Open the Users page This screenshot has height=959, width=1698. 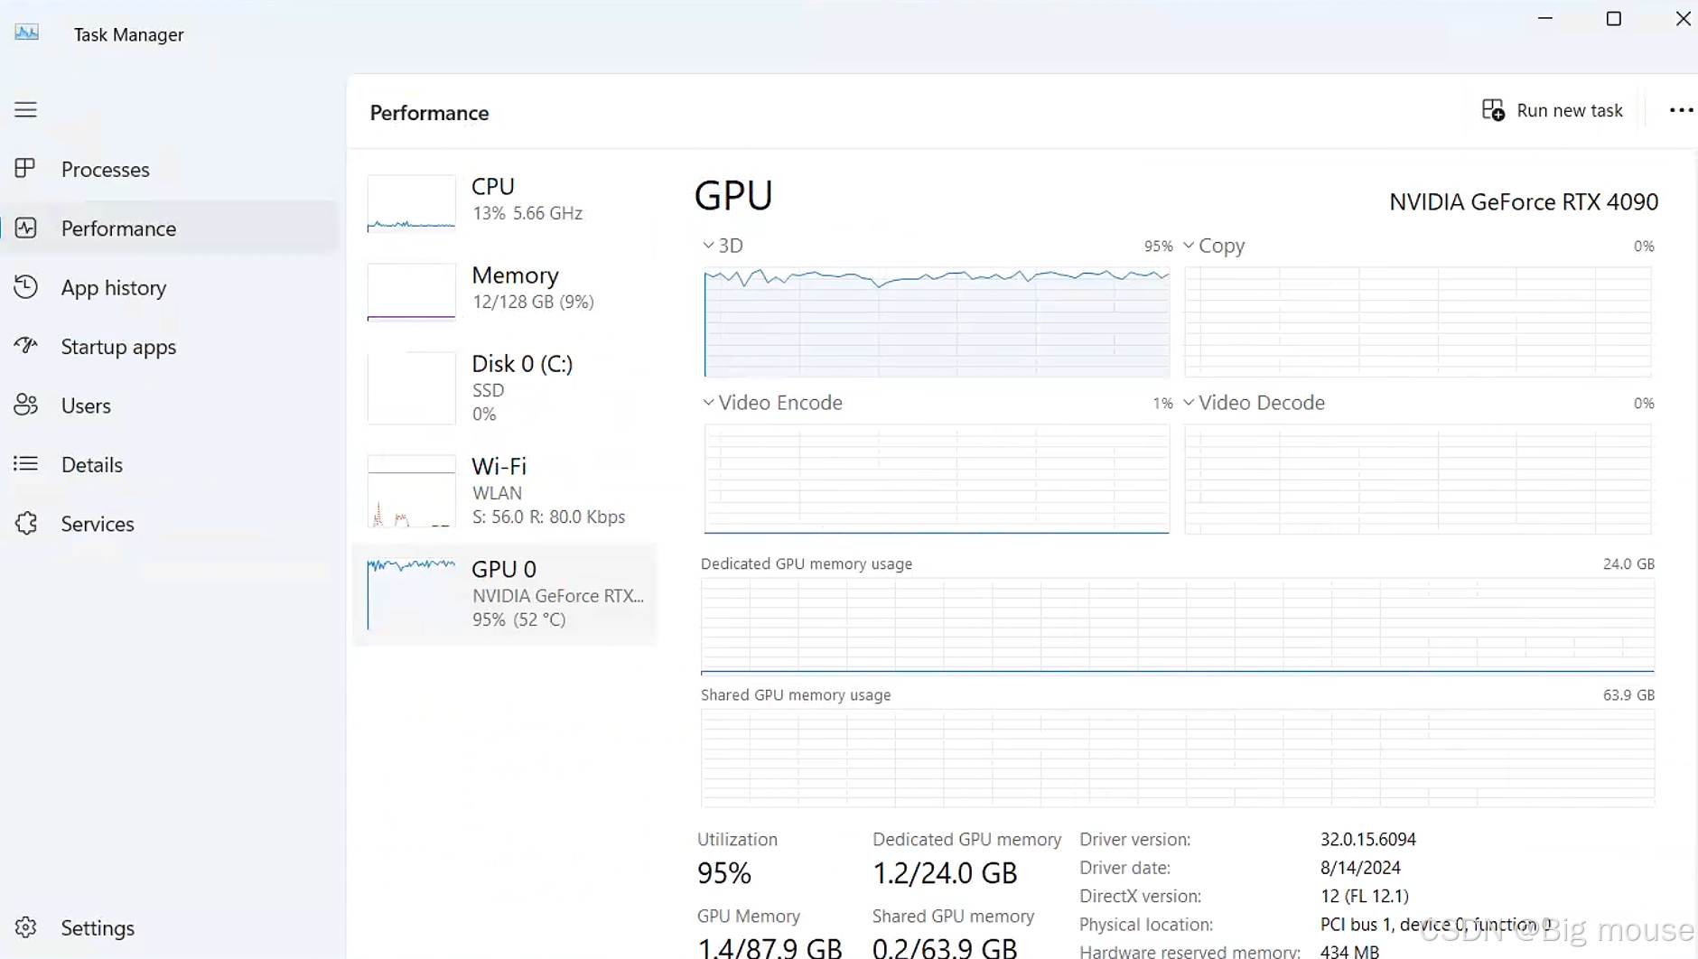86,405
